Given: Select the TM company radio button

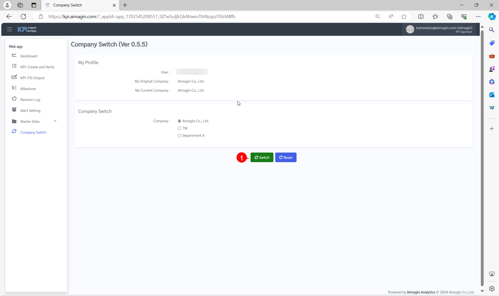Looking at the screenshot, I should tap(179, 128).
